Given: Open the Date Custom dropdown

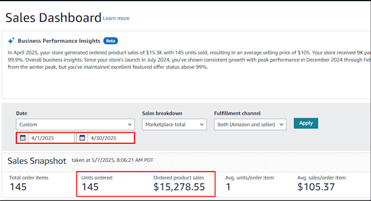Looking at the screenshot, I should tap(75, 125).
